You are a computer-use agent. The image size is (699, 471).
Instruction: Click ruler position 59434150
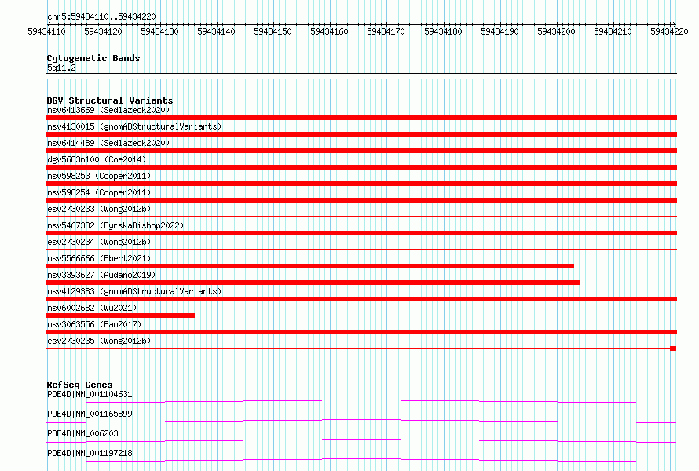273,31
